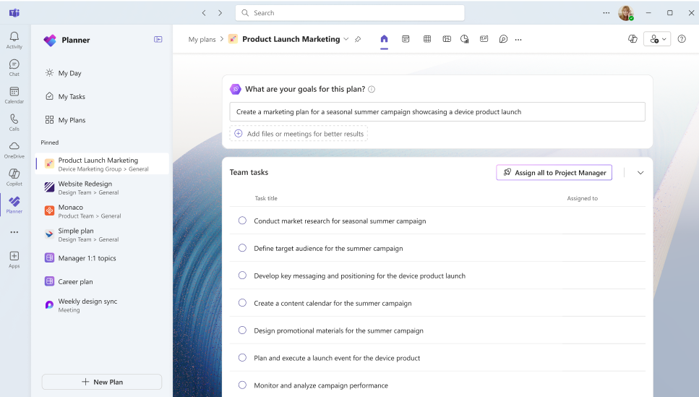Image resolution: width=699 pixels, height=397 pixels.
Task: Click the Task title column header
Action: 266,198
